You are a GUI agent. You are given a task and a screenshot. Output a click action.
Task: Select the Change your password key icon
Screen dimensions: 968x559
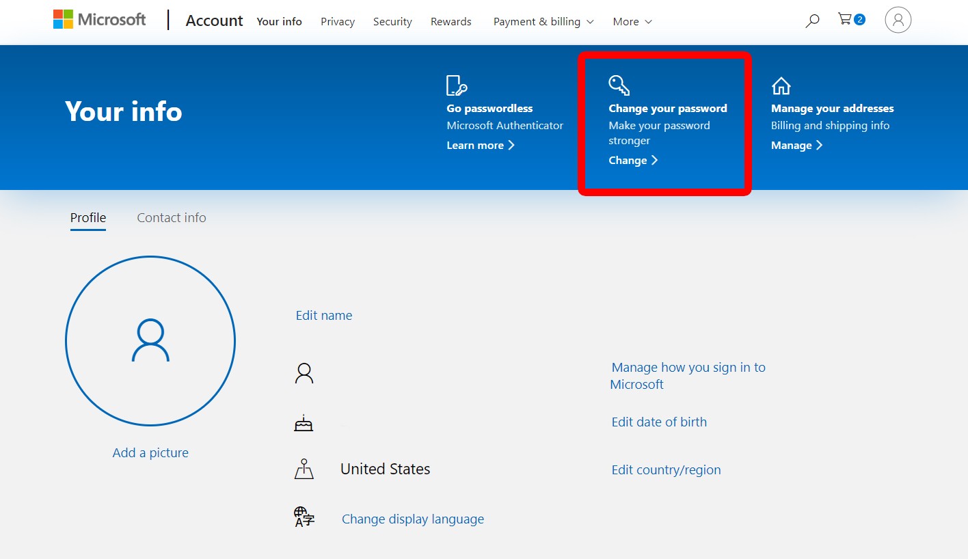coord(619,85)
